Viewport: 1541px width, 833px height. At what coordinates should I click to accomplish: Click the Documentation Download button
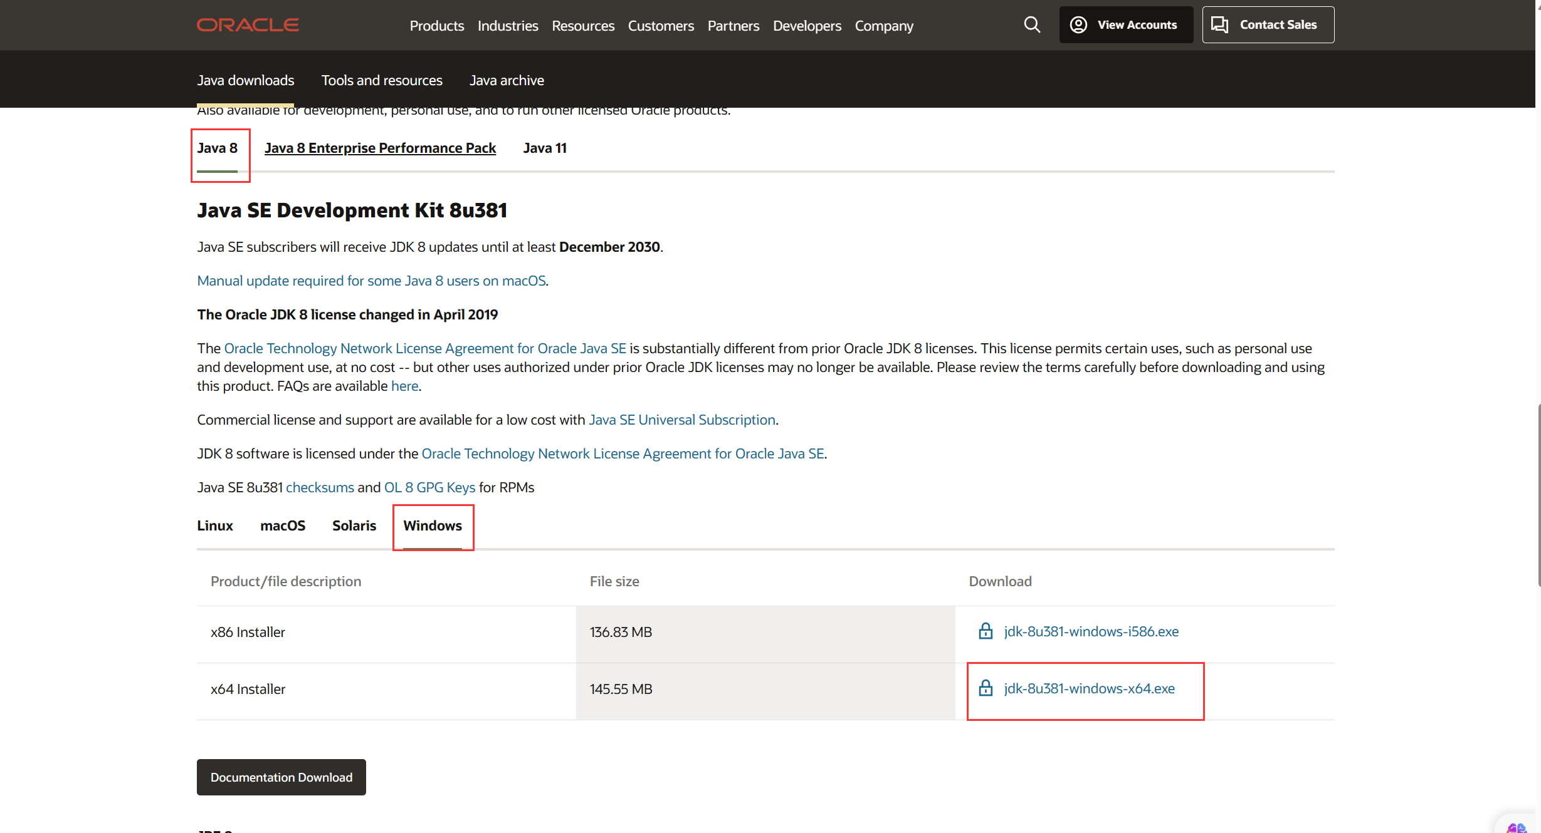click(x=281, y=777)
